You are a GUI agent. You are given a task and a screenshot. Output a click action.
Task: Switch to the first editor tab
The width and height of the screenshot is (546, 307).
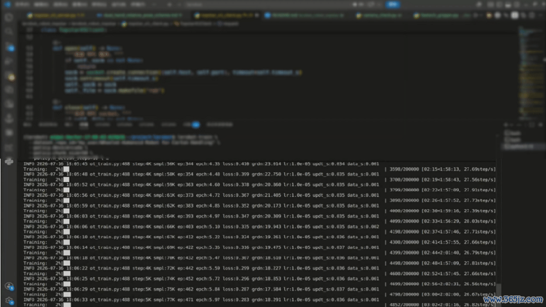[x=57, y=15]
